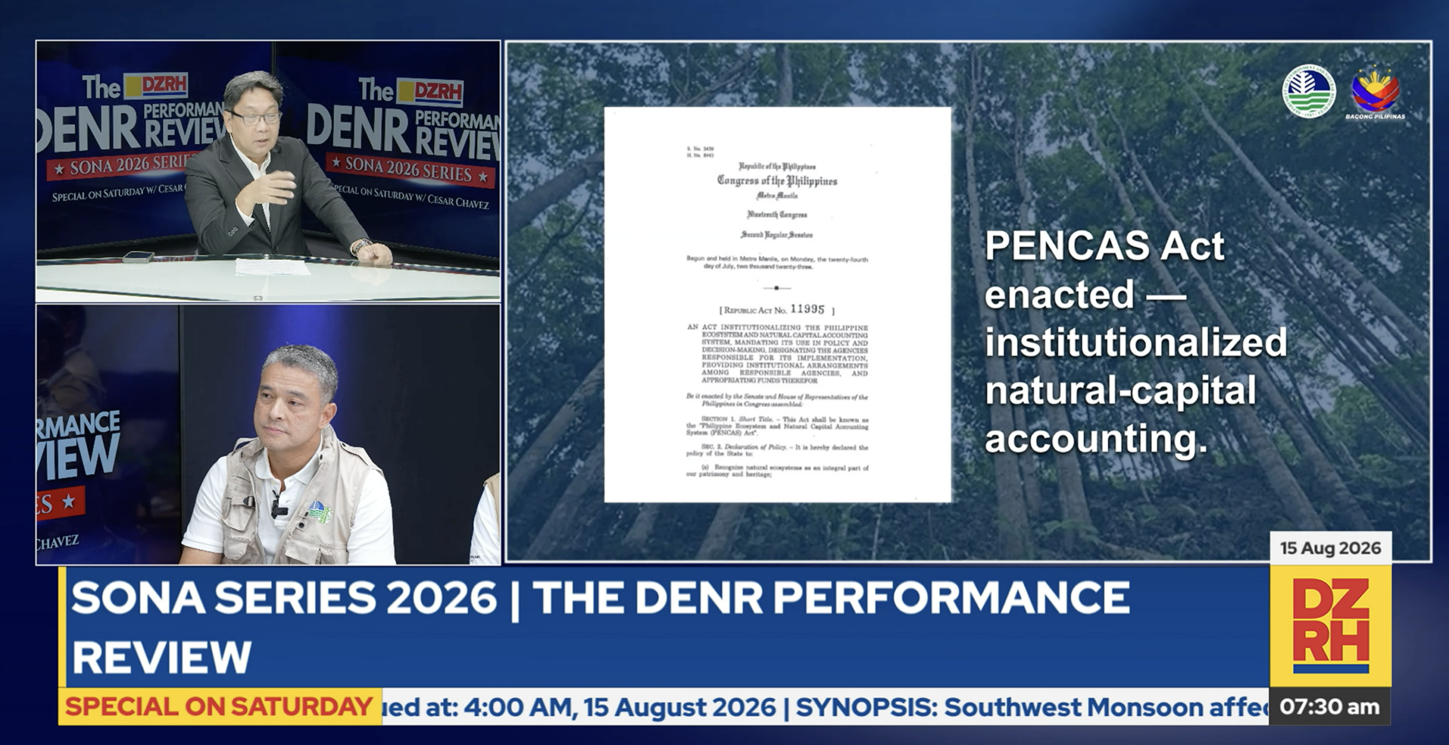1449x745 pixels.
Task: Click the "natural-capital" line on the slide
Action: 1120,391
